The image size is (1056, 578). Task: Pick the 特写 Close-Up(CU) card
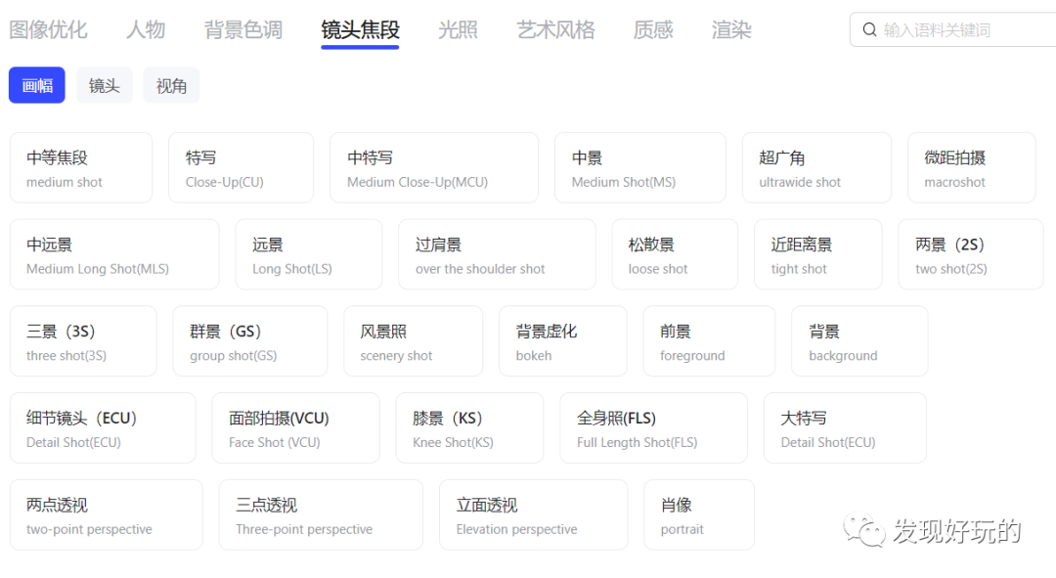coord(241,168)
